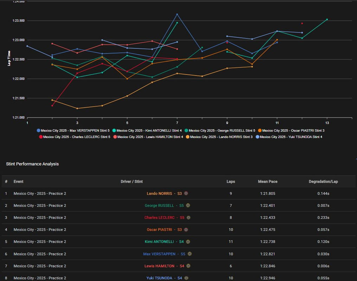Click the teal legend dot for Kimi ANTONELLI Stint 4

[114, 131]
